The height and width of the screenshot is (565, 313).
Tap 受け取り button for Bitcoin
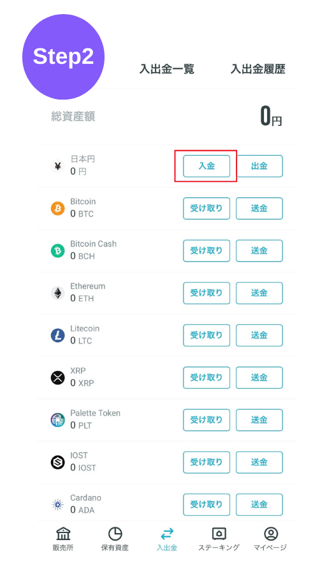click(207, 208)
